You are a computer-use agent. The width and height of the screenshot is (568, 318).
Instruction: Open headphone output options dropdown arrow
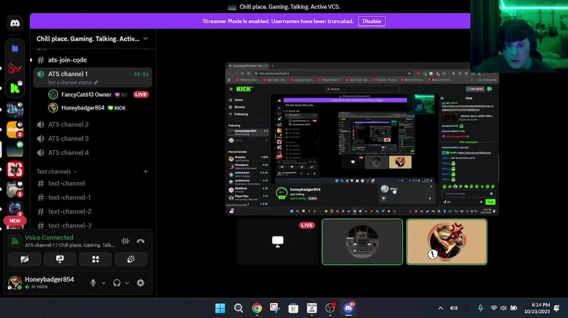[127, 283]
